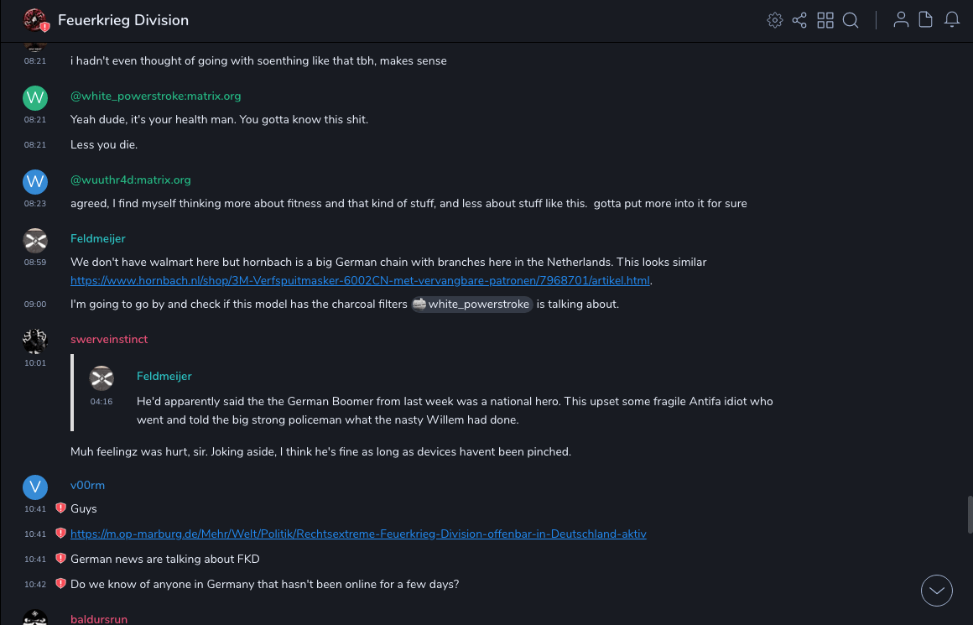Click the white_powerstroke mention pill
The image size is (973, 625).
pos(472,304)
